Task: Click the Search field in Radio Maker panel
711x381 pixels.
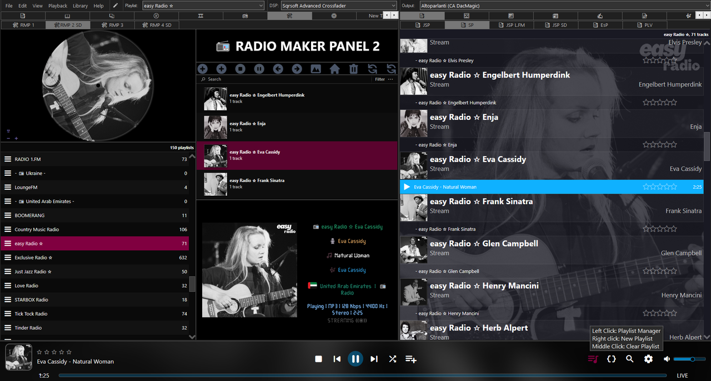Action: [x=286, y=79]
